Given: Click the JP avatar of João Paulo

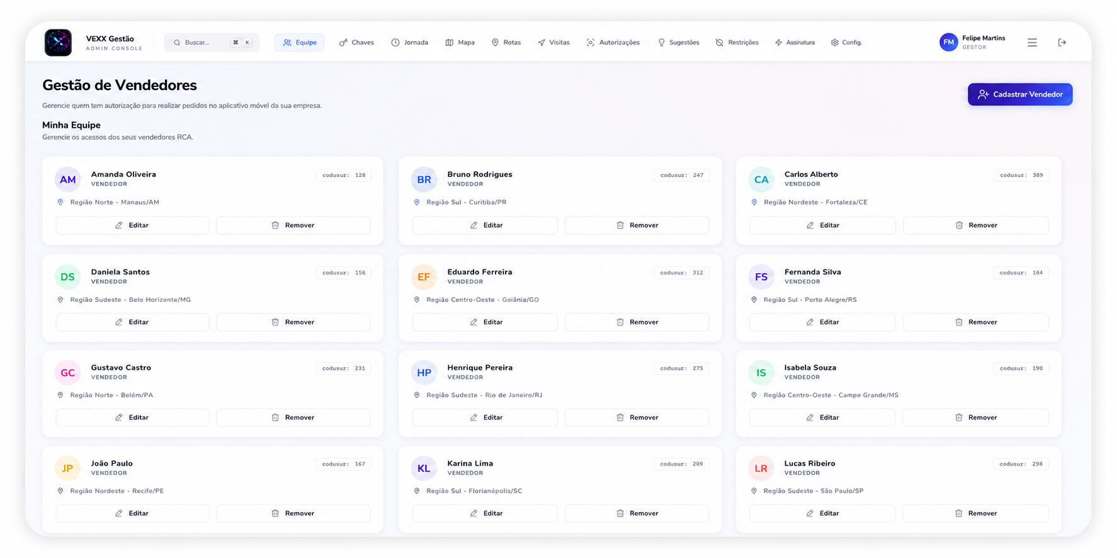Looking at the screenshot, I should (67, 468).
